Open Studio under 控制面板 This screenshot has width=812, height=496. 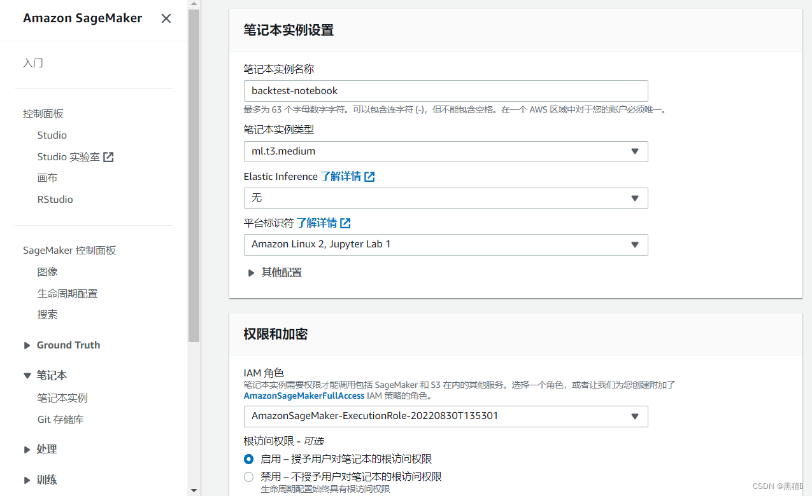tap(52, 135)
